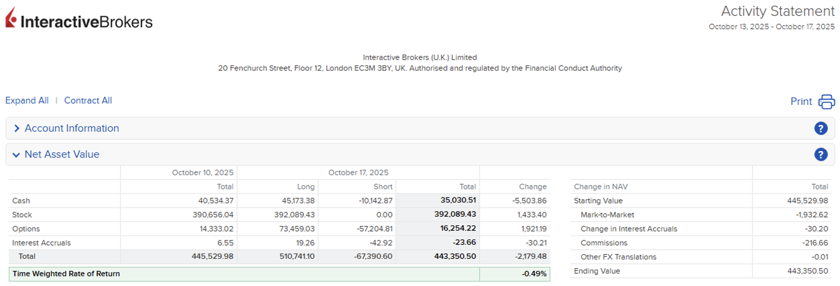Click the Interactive Brokers logo
This screenshot has height=286, width=840.
point(79,19)
